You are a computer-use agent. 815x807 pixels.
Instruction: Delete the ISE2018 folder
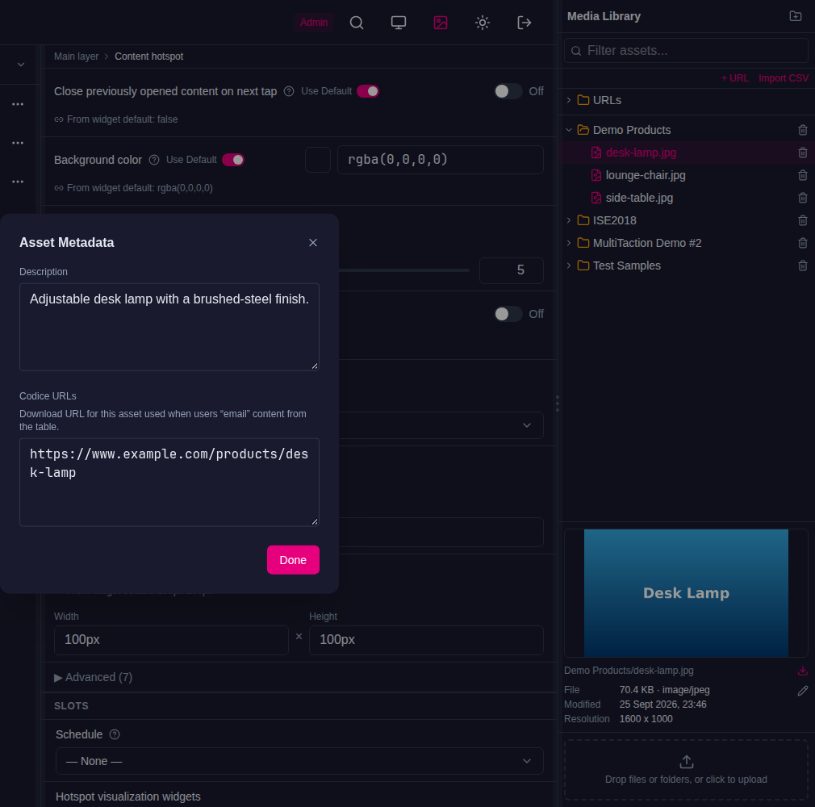click(x=803, y=220)
